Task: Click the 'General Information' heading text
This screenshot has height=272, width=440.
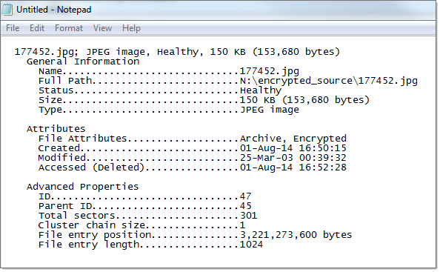Action: point(83,62)
